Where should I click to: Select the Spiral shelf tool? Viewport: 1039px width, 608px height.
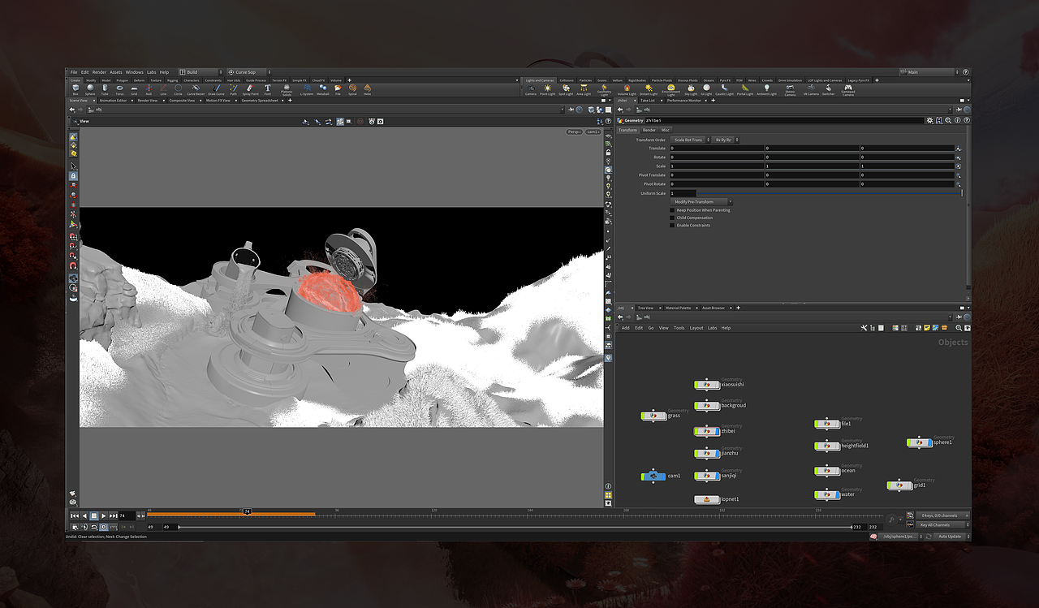[352, 89]
